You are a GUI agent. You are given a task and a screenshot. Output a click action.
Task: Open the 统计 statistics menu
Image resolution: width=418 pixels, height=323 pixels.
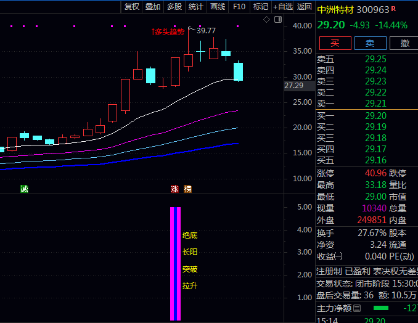point(196,7)
